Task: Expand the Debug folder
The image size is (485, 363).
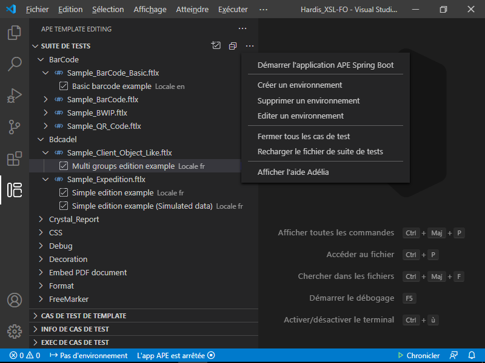Action: (x=41, y=246)
